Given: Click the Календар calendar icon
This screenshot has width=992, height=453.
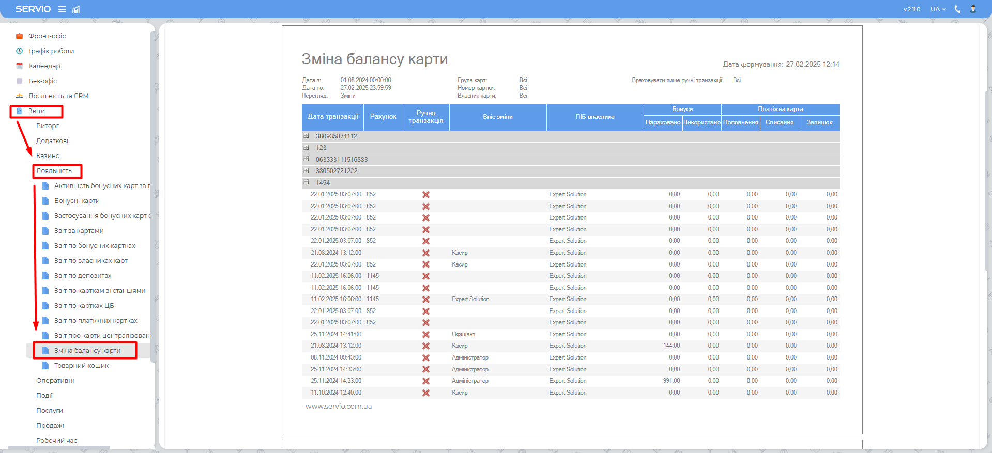Looking at the screenshot, I should point(19,66).
